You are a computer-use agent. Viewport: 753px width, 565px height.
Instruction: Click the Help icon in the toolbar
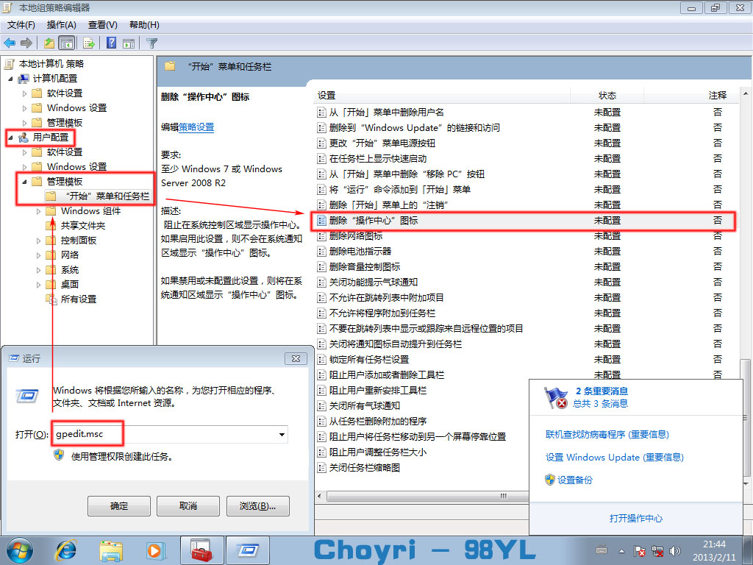pos(112,42)
